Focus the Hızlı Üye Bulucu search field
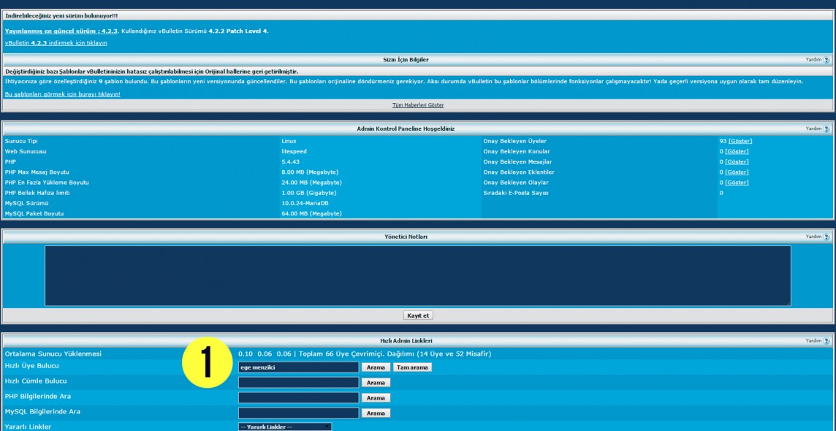The width and height of the screenshot is (836, 431). point(298,367)
